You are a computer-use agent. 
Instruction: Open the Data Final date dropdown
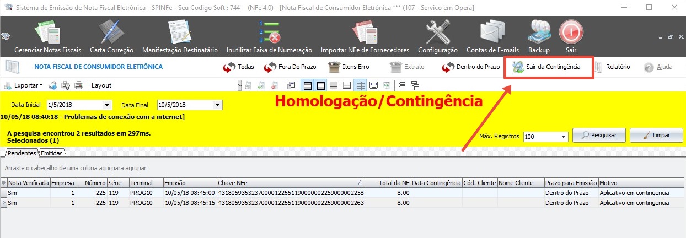[x=217, y=105]
